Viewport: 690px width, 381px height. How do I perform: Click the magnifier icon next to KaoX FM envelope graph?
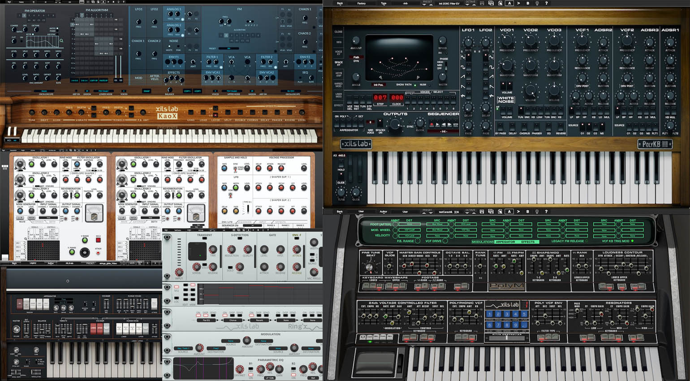(x=61, y=41)
